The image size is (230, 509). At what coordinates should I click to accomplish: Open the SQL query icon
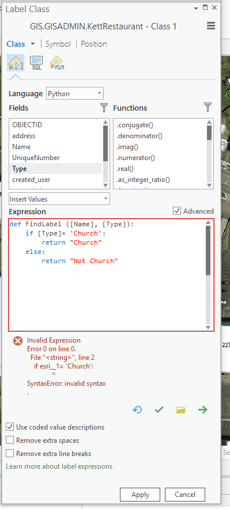pyautogui.click(x=36, y=63)
